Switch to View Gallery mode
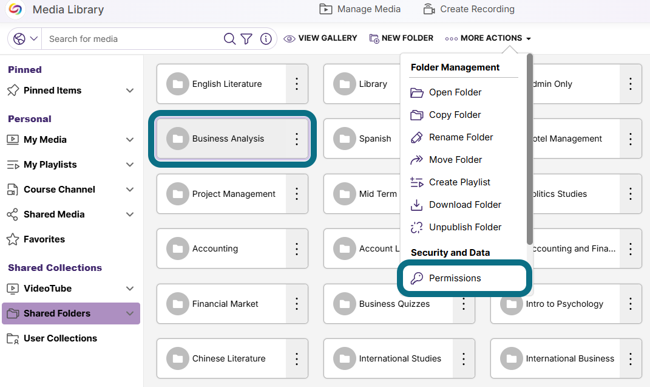This screenshot has width=650, height=387. pyautogui.click(x=320, y=38)
